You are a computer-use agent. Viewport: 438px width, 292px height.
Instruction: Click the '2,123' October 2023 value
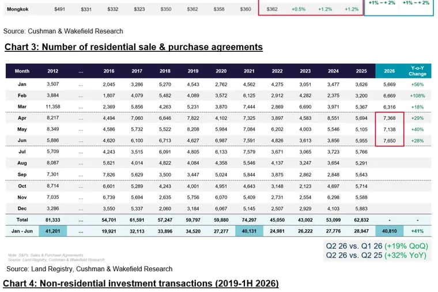pos(305,186)
